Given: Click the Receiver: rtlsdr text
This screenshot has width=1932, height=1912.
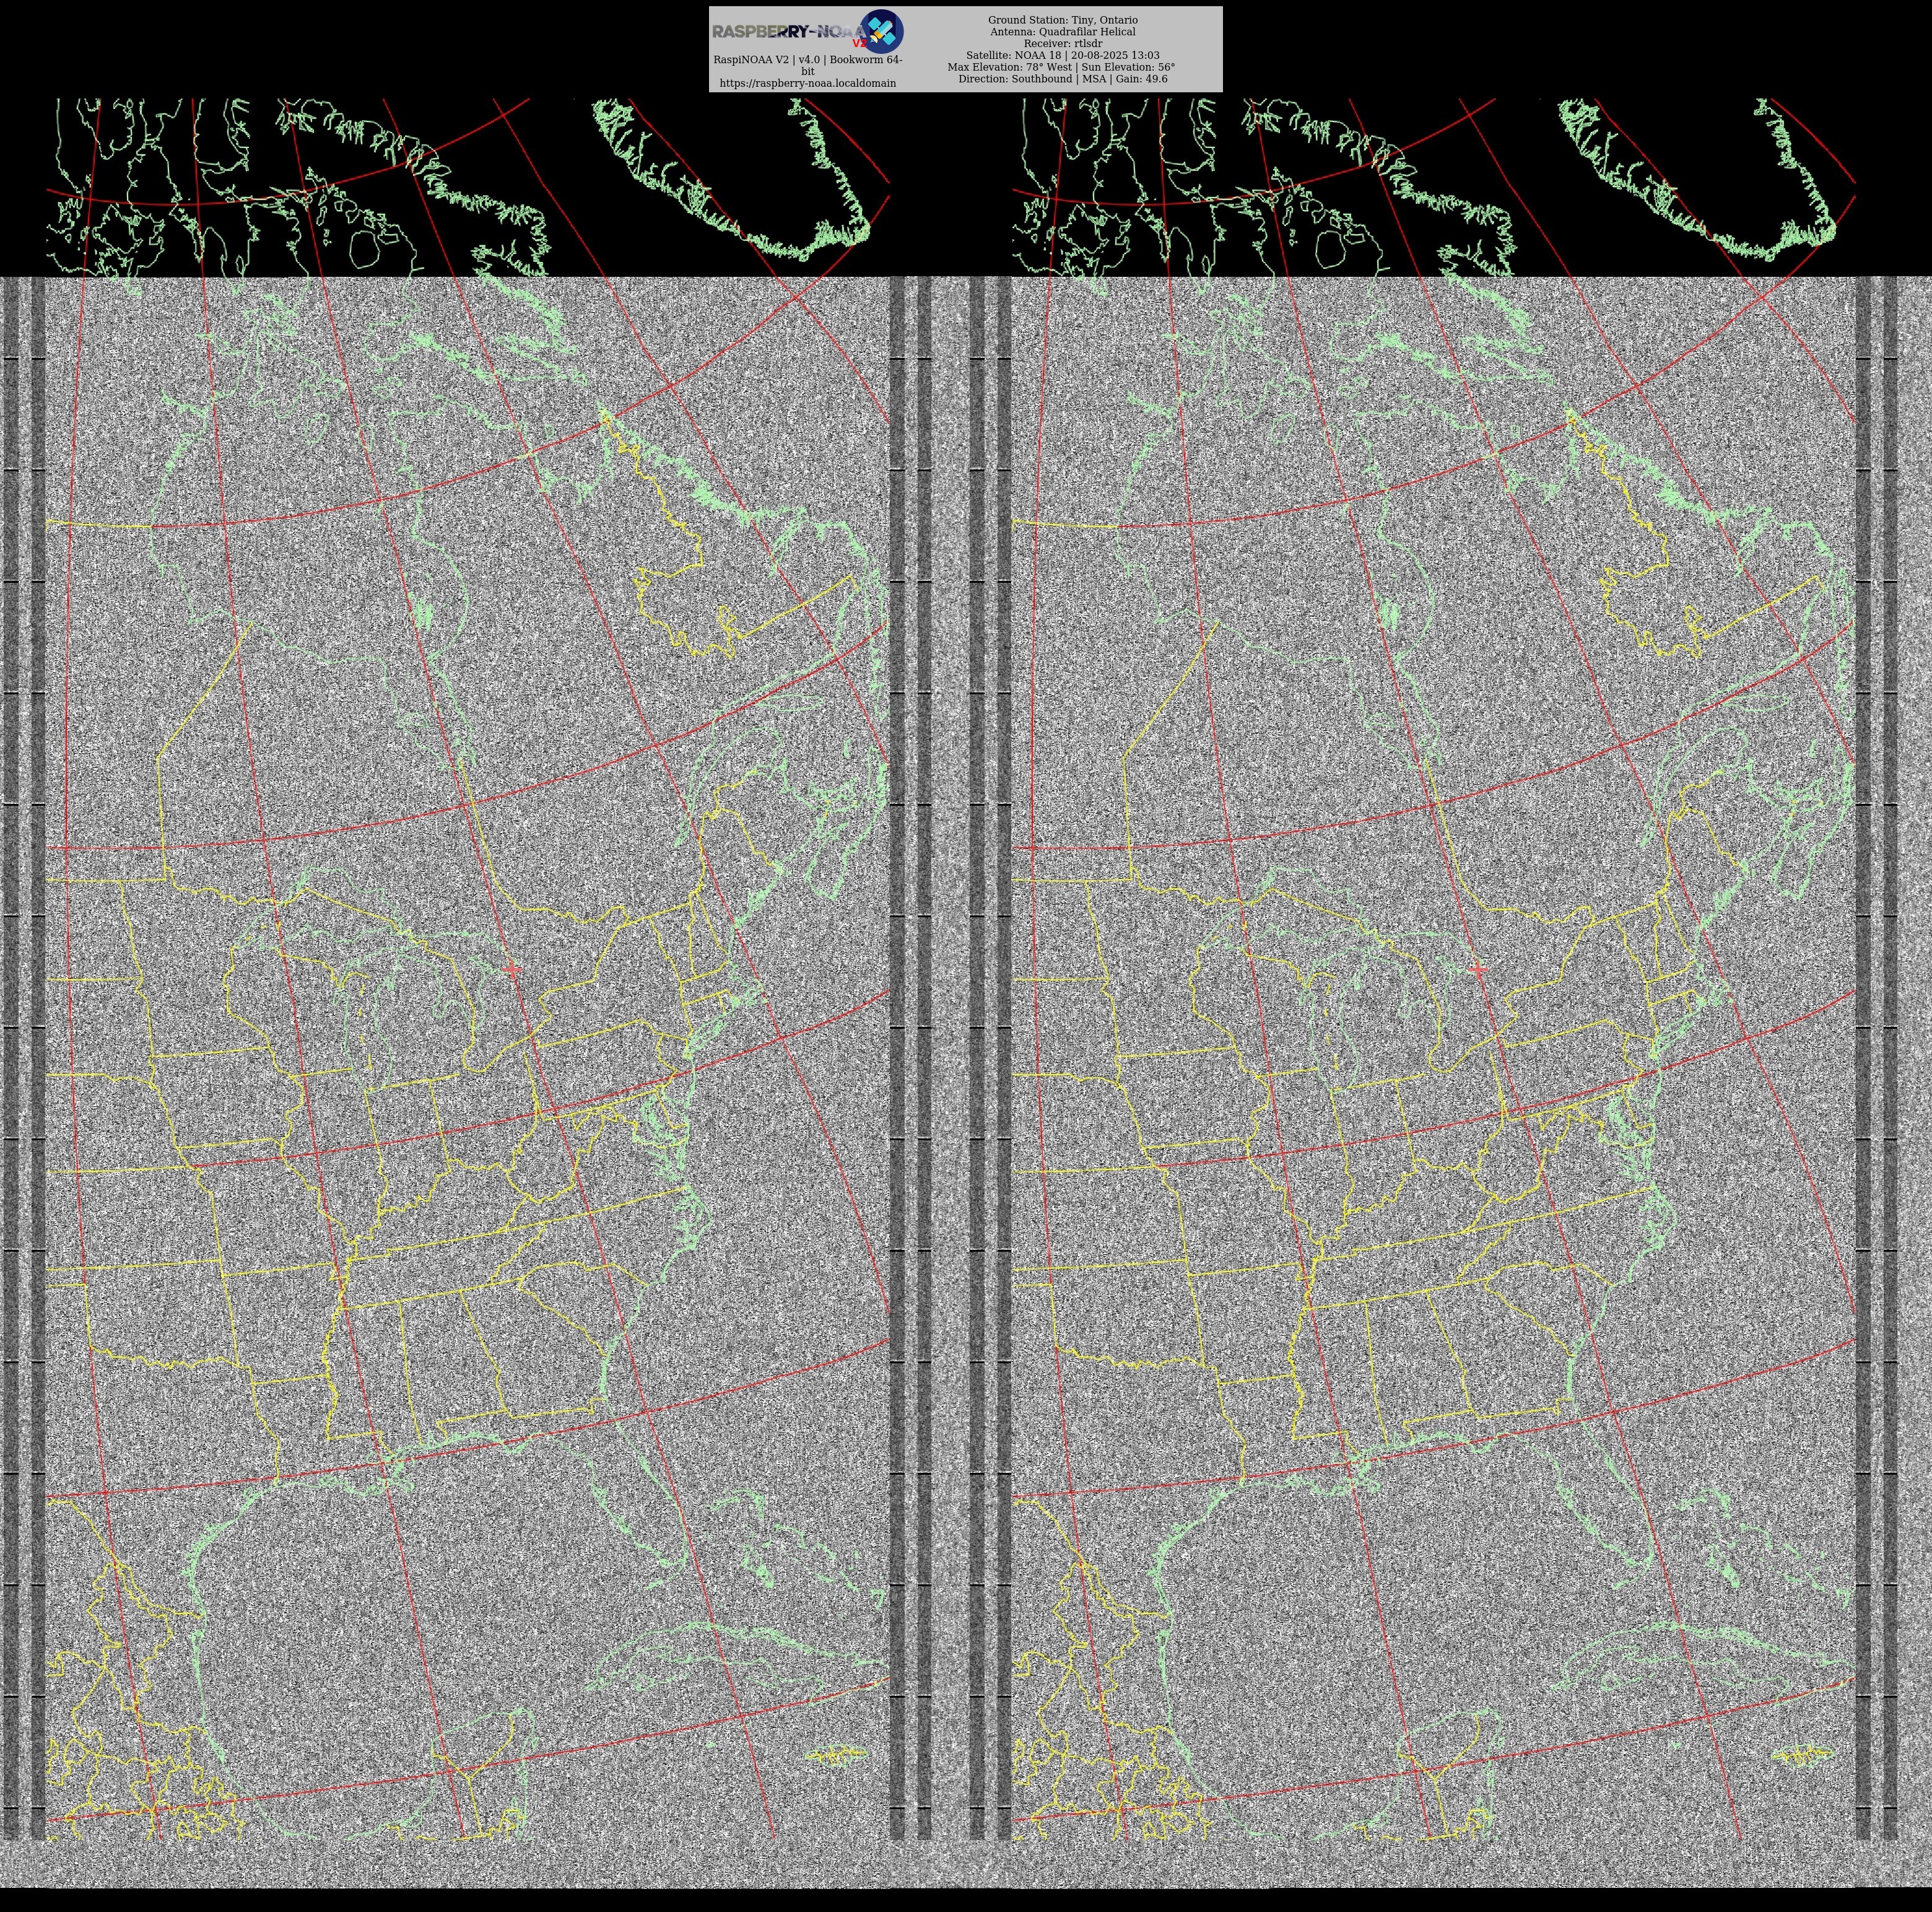Looking at the screenshot, I should (x=1062, y=44).
